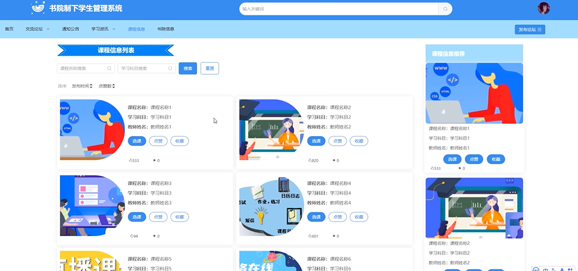Click the search magnifier button in top bar

tap(445, 9)
